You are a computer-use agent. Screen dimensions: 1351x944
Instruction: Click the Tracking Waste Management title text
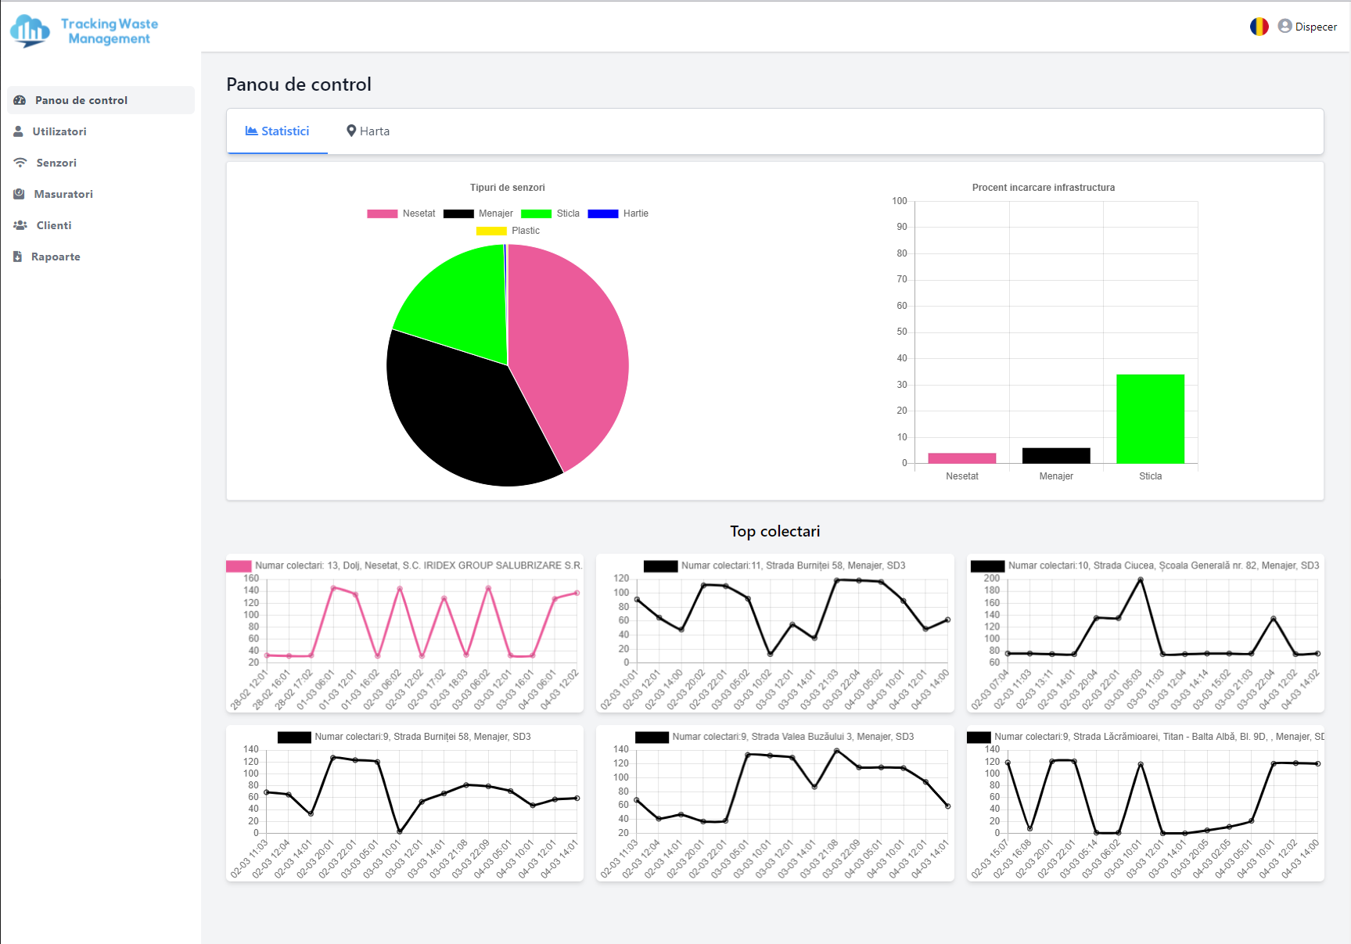pyautogui.click(x=110, y=31)
